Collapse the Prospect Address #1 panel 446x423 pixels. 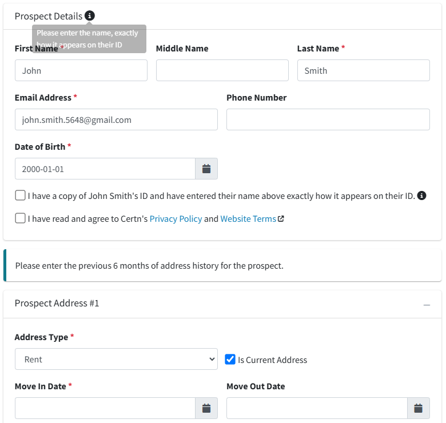click(427, 305)
